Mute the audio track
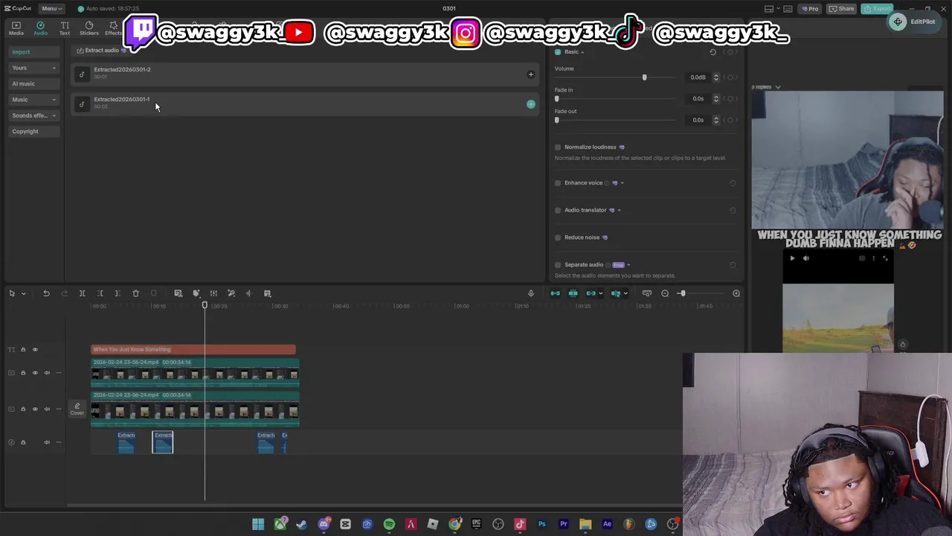The width and height of the screenshot is (952, 536). (x=47, y=442)
